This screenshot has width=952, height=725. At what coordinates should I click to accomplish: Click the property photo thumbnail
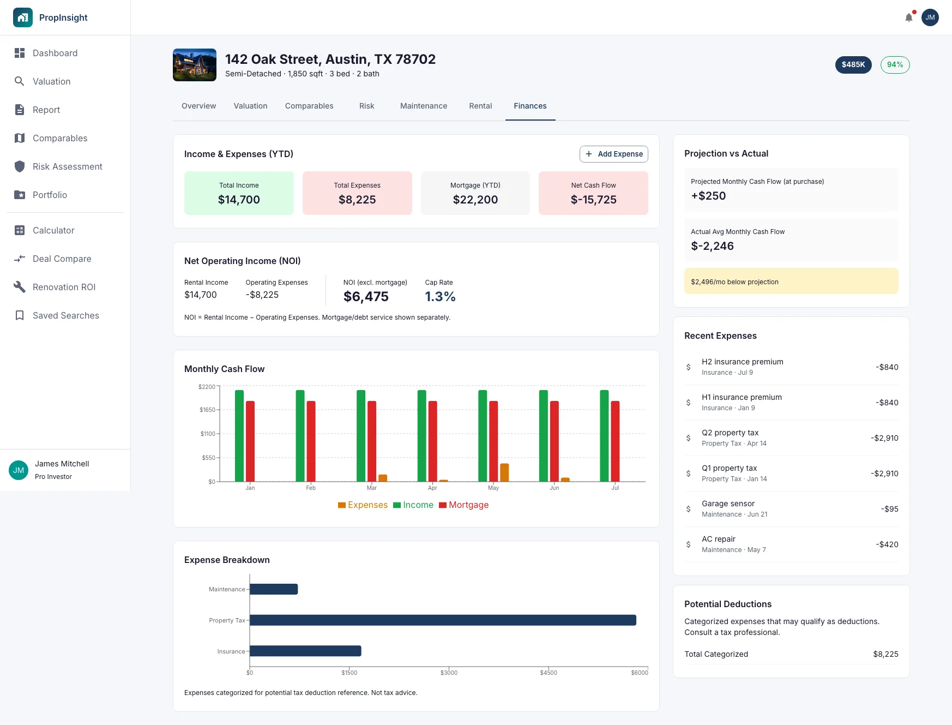click(x=195, y=65)
